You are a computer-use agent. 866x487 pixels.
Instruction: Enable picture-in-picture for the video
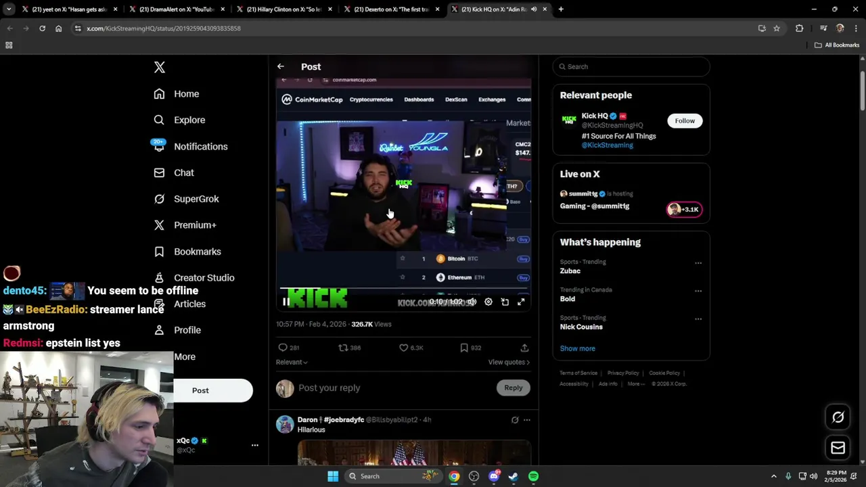pos(505,302)
